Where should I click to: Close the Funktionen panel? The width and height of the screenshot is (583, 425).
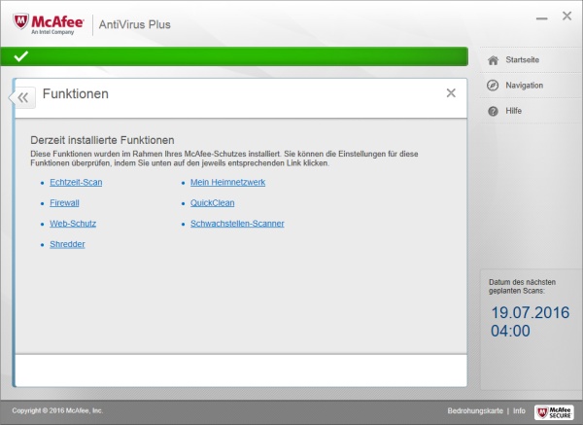tap(451, 93)
